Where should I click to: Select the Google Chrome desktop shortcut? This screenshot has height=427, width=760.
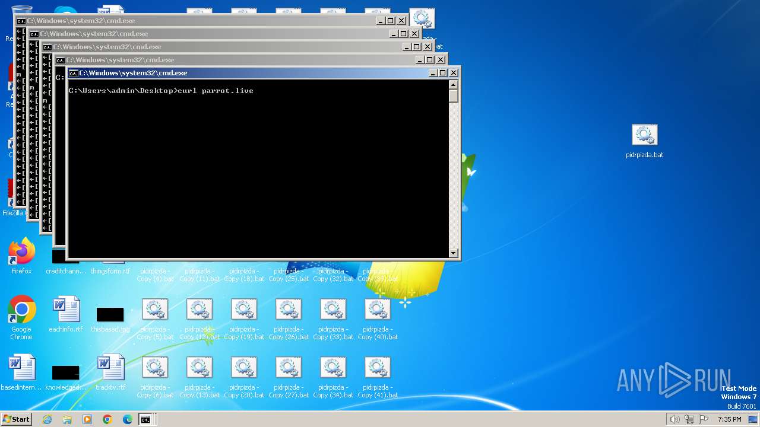[x=21, y=318]
